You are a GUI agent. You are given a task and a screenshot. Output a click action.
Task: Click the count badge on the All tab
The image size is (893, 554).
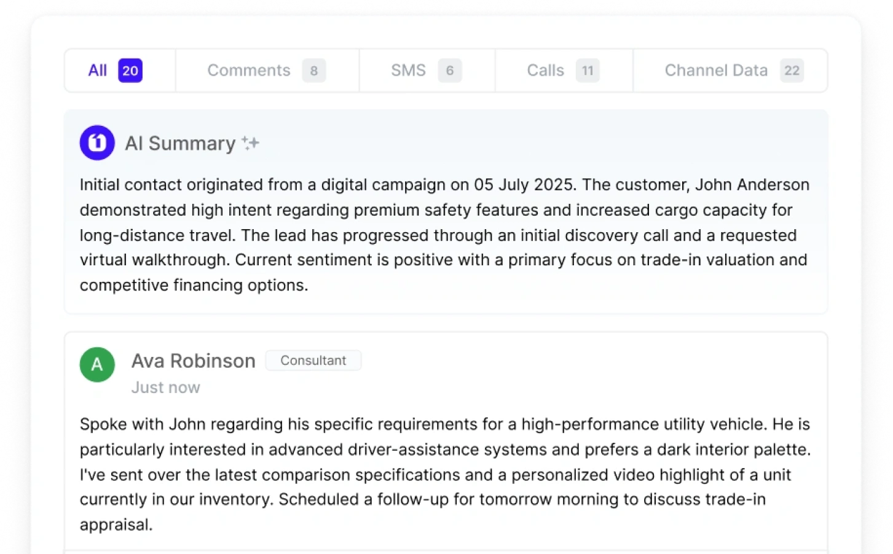point(130,70)
